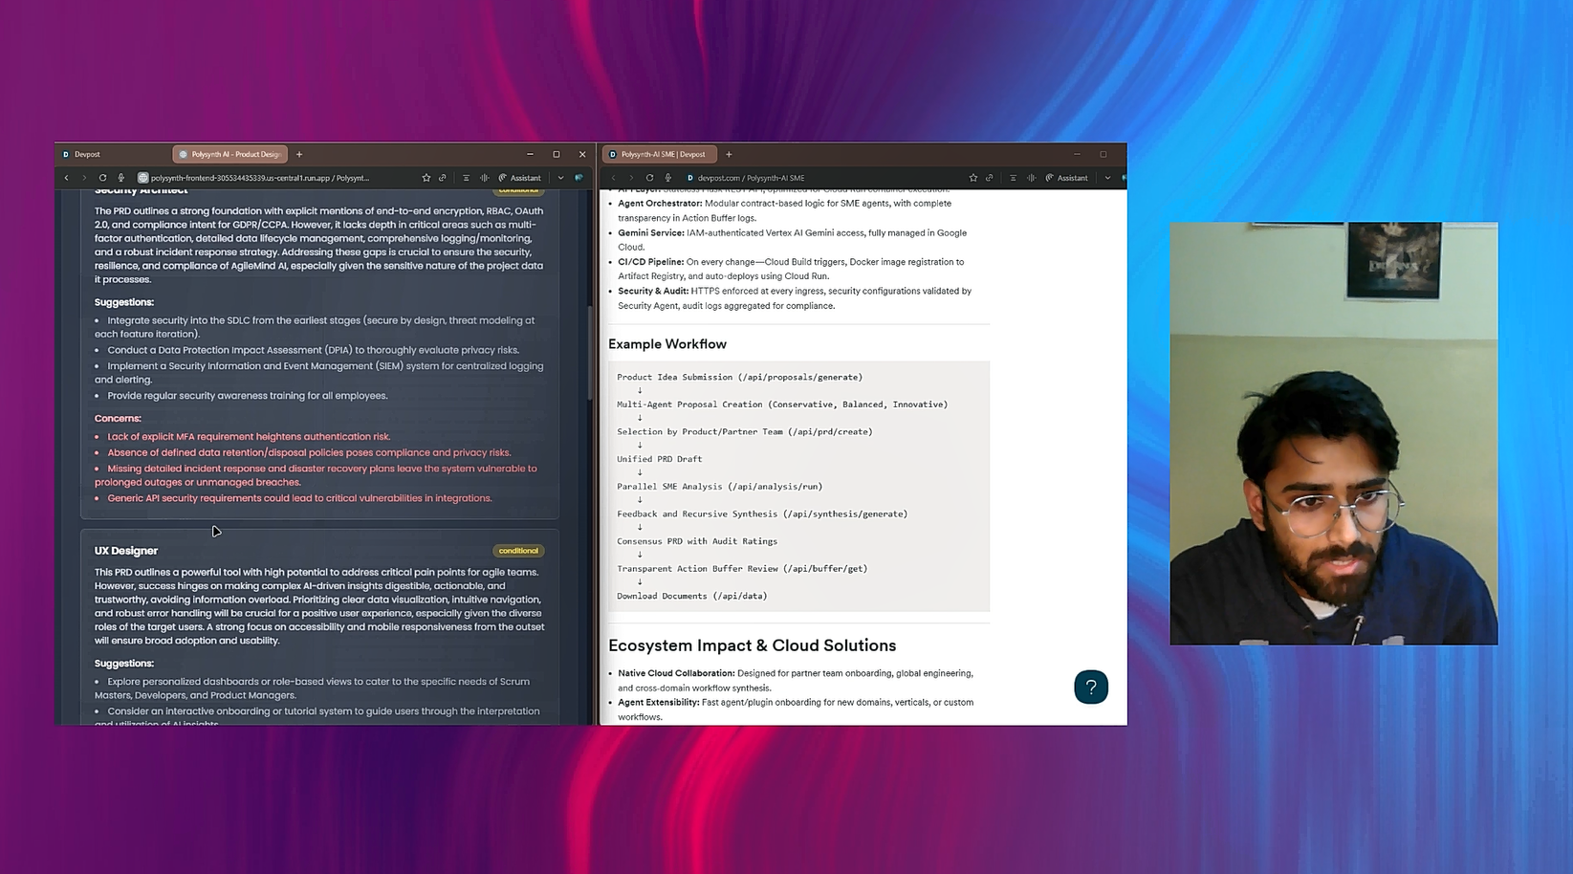Open Assistant in the Polysynth frontend window

[520, 178]
